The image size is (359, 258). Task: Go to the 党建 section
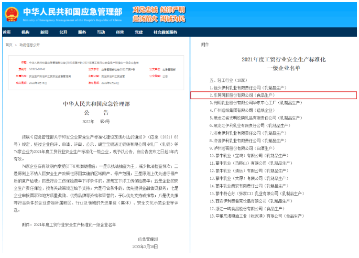point(138,32)
